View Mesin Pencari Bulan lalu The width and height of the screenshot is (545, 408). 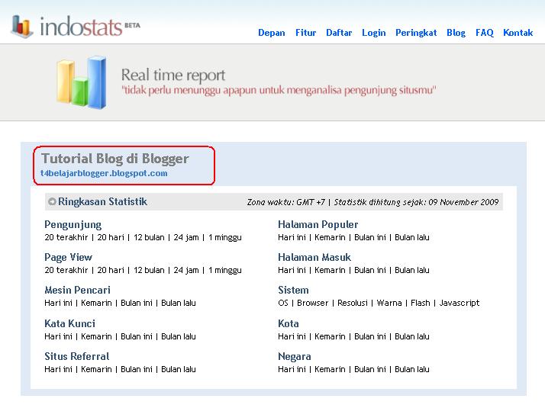pyautogui.click(x=179, y=303)
